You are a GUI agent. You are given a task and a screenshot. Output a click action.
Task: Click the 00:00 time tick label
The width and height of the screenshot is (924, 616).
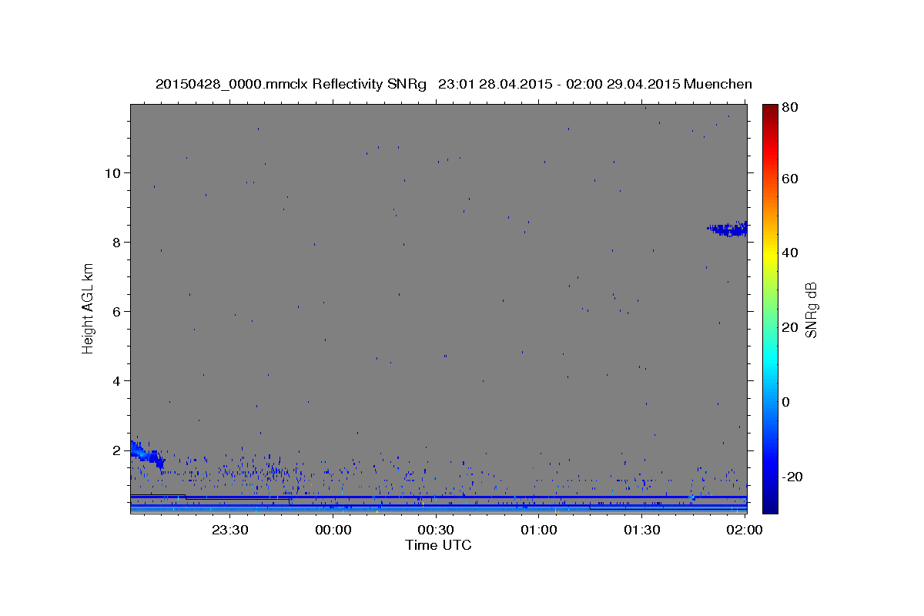click(x=334, y=530)
